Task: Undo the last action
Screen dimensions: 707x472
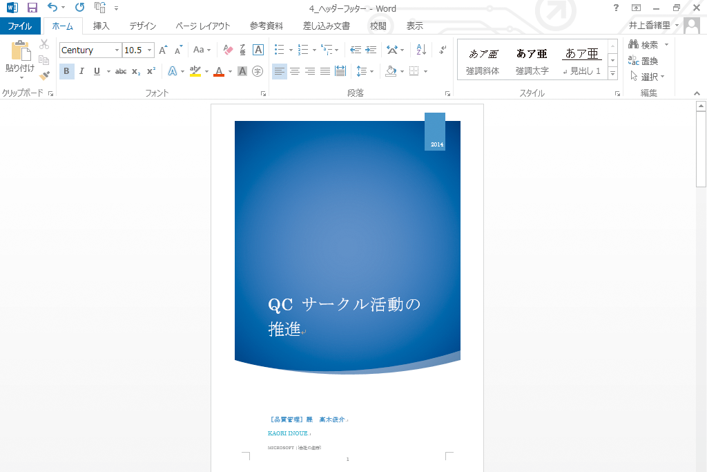Action: coord(52,7)
